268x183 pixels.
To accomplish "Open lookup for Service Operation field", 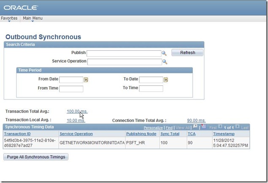I will (x=165, y=62).
